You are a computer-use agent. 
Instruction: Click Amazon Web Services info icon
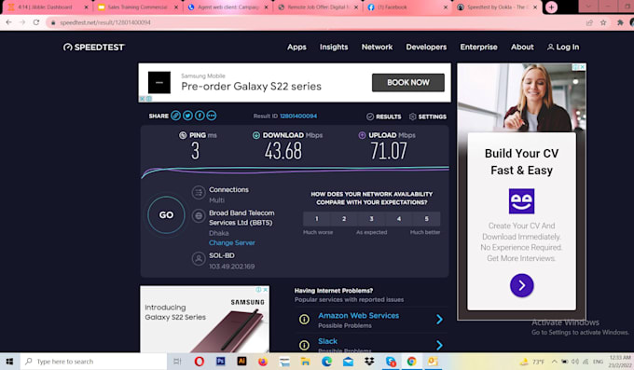pos(304,320)
